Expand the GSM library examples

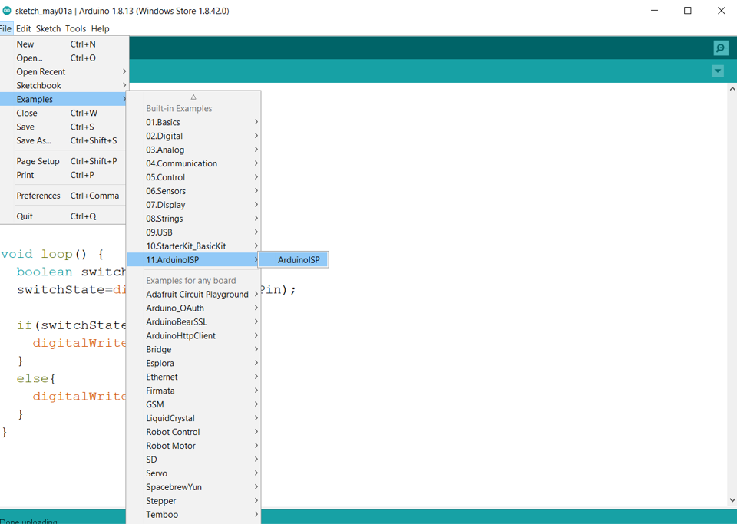coord(193,404)
